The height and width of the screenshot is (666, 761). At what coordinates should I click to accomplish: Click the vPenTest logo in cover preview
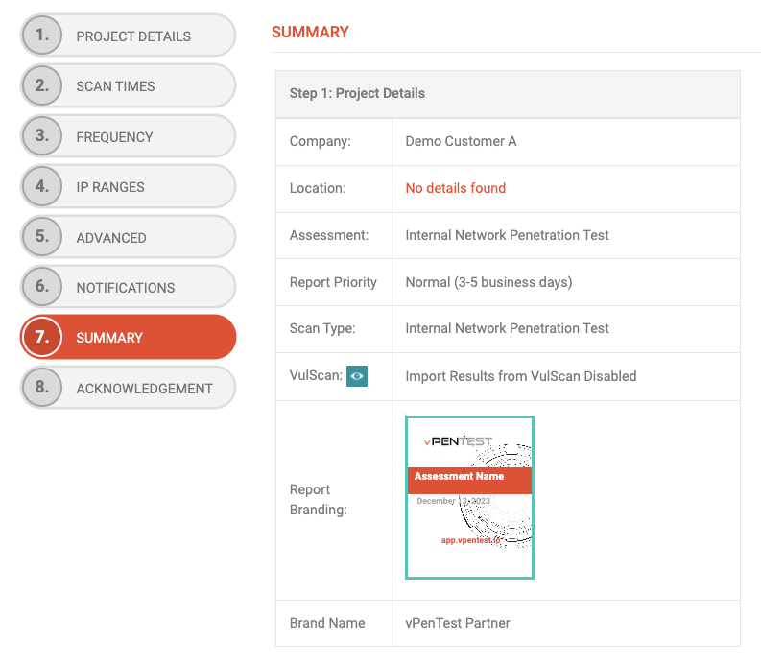(458, 442)
